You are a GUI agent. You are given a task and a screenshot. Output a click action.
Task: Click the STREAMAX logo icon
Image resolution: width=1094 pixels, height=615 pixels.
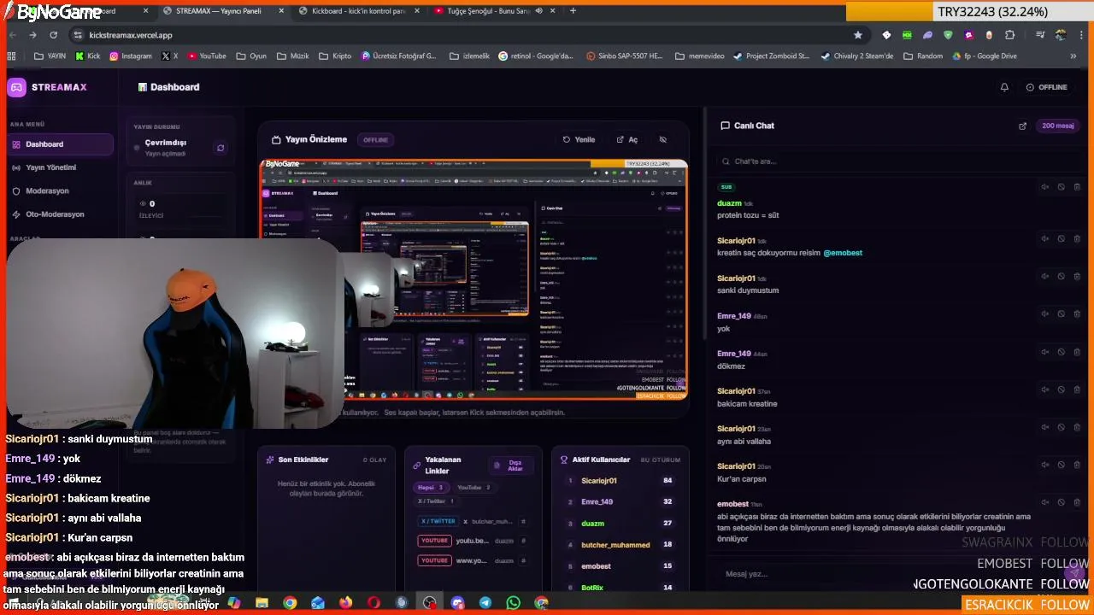pos(16,87)
